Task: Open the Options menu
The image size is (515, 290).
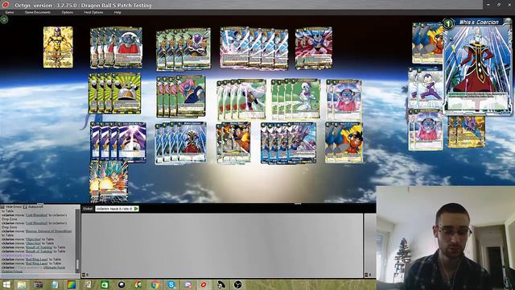Action: point(68,12)
